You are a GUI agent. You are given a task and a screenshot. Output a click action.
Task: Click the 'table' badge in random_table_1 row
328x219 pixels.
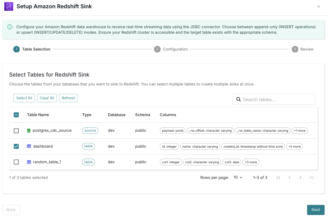pos(89,162)
